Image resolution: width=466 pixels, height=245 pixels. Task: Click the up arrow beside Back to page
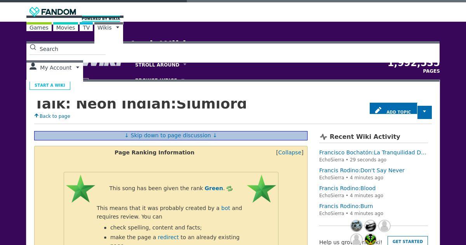pos(37,115)
